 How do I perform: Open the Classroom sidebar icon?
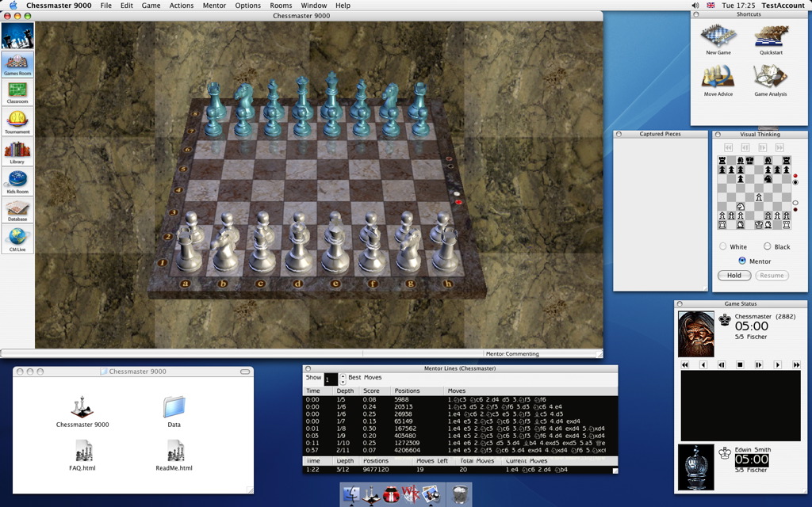(x=17, y=93)
